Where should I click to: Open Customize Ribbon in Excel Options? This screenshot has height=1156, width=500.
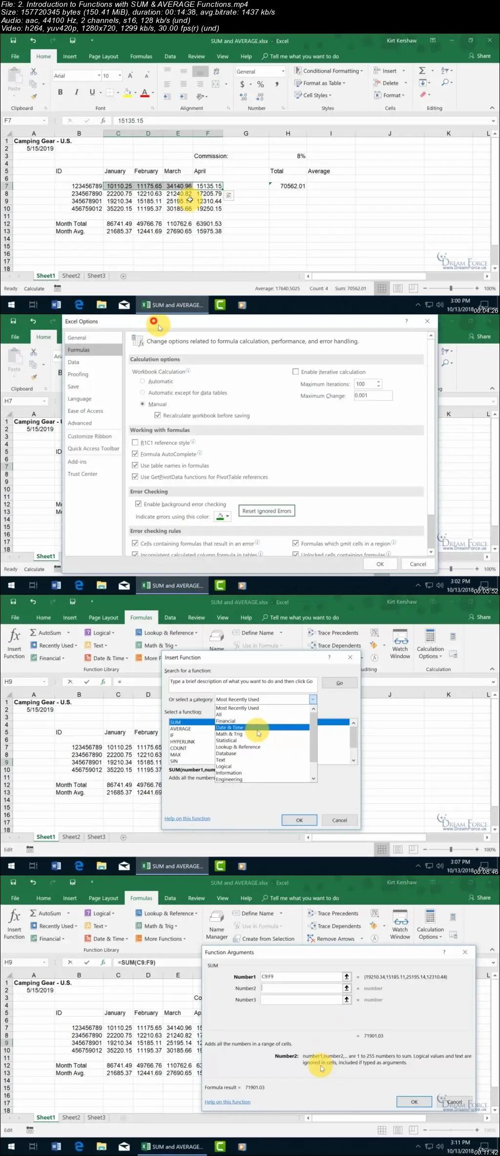tap(93, 436)
